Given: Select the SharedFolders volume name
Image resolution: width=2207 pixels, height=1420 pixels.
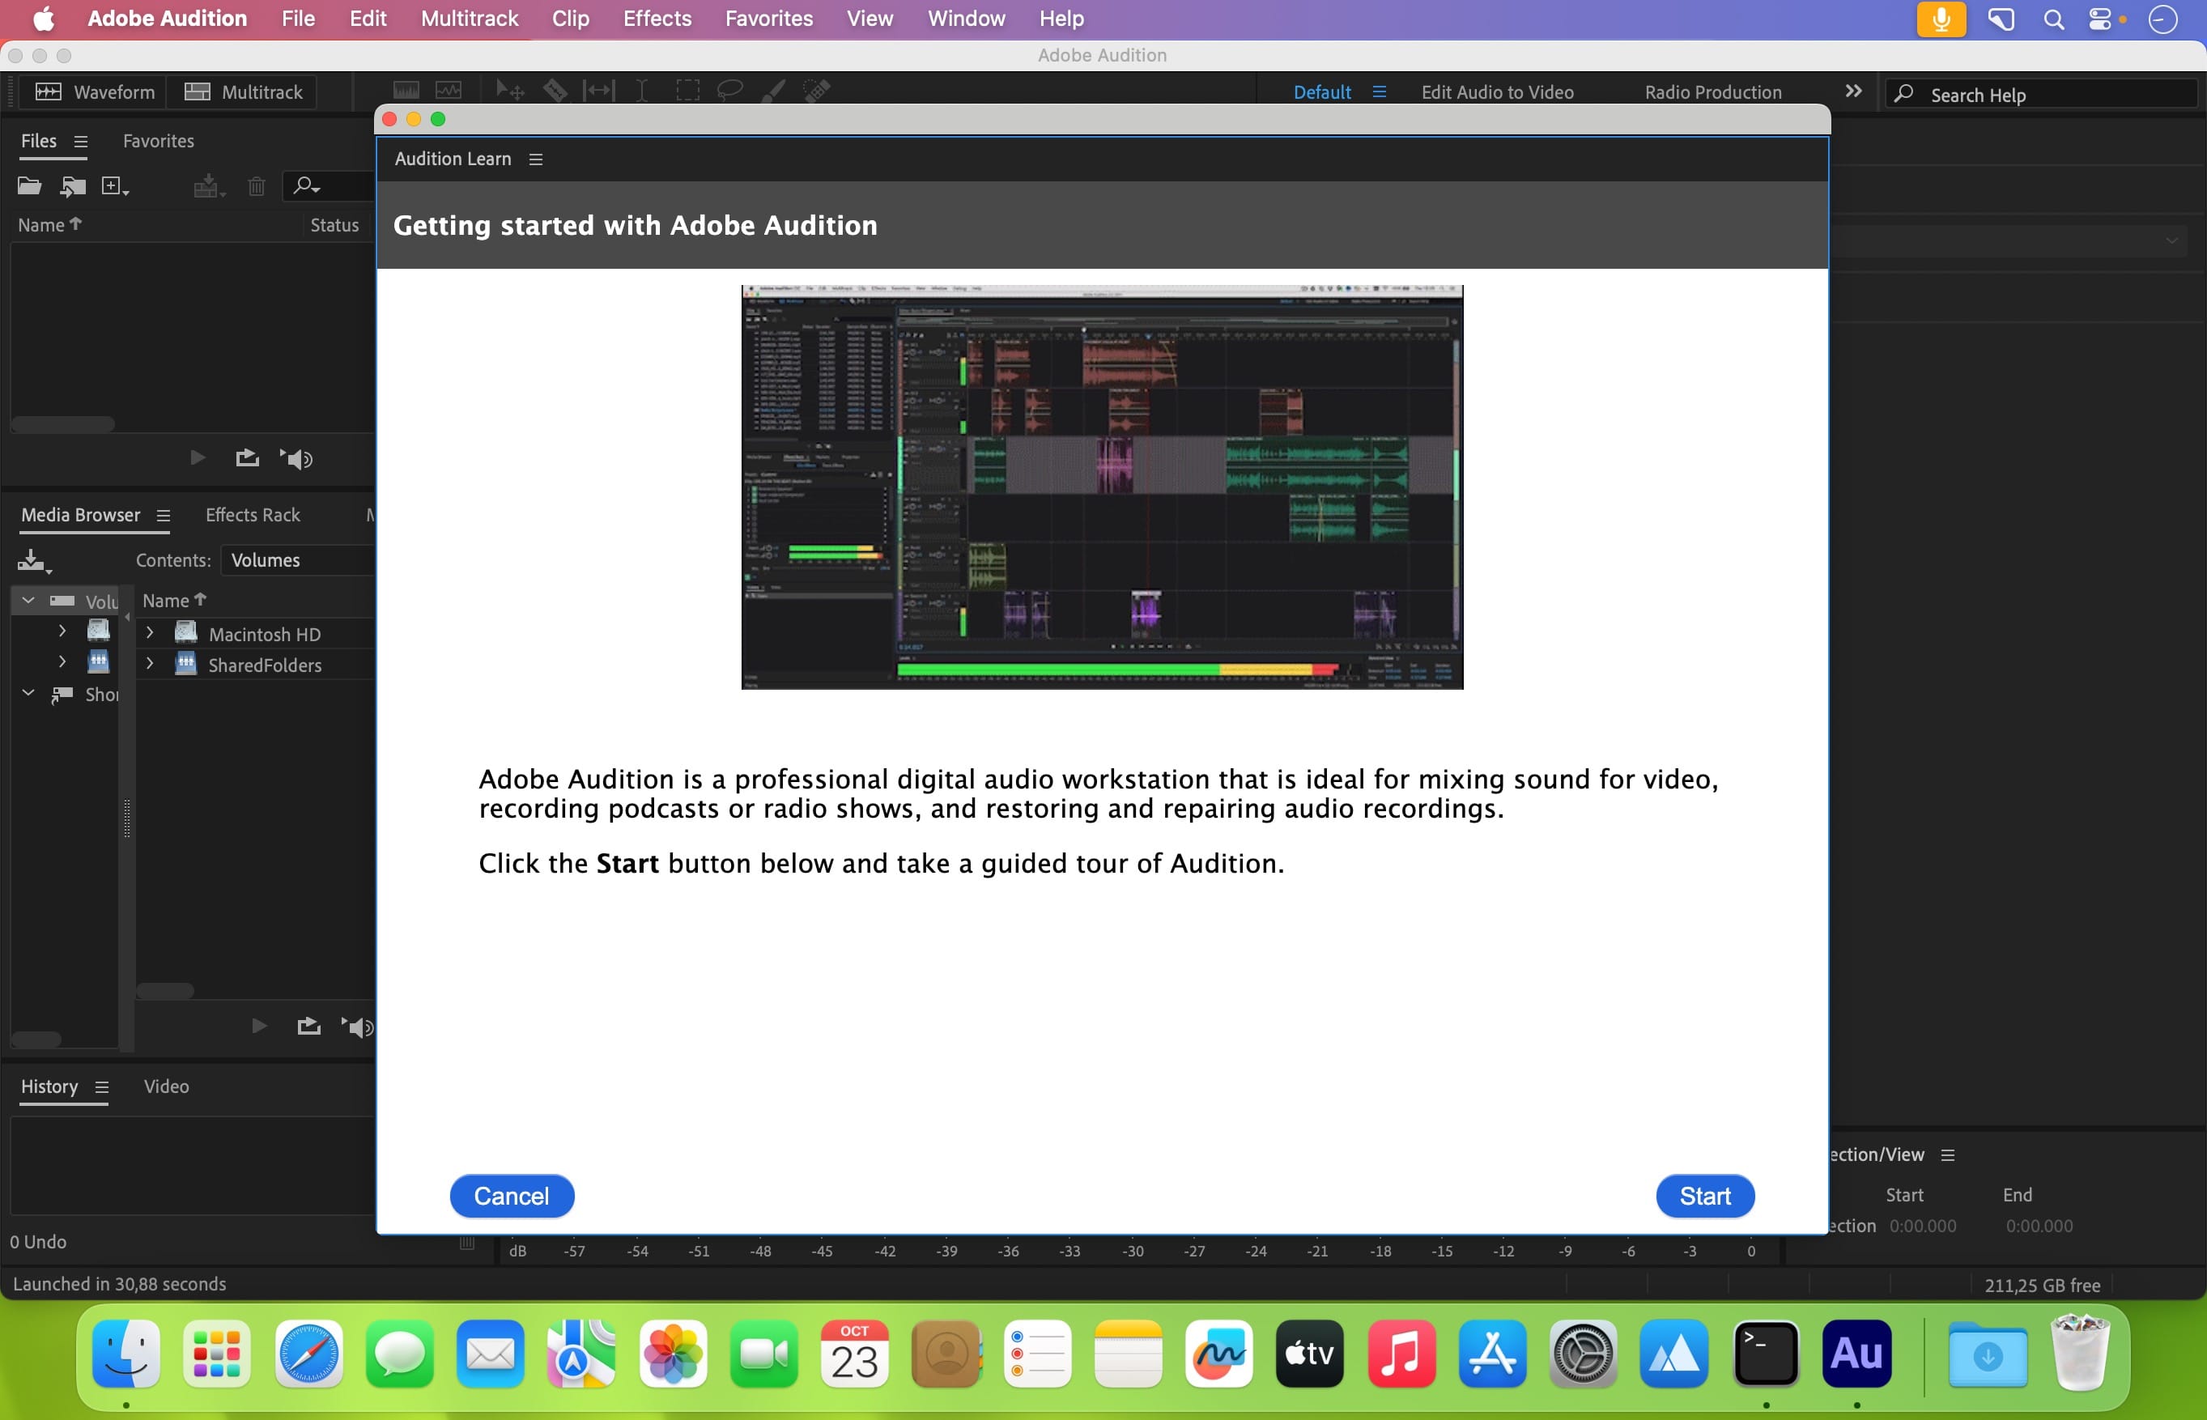Looking at the screenshot, I should click(x=265, y=665).
